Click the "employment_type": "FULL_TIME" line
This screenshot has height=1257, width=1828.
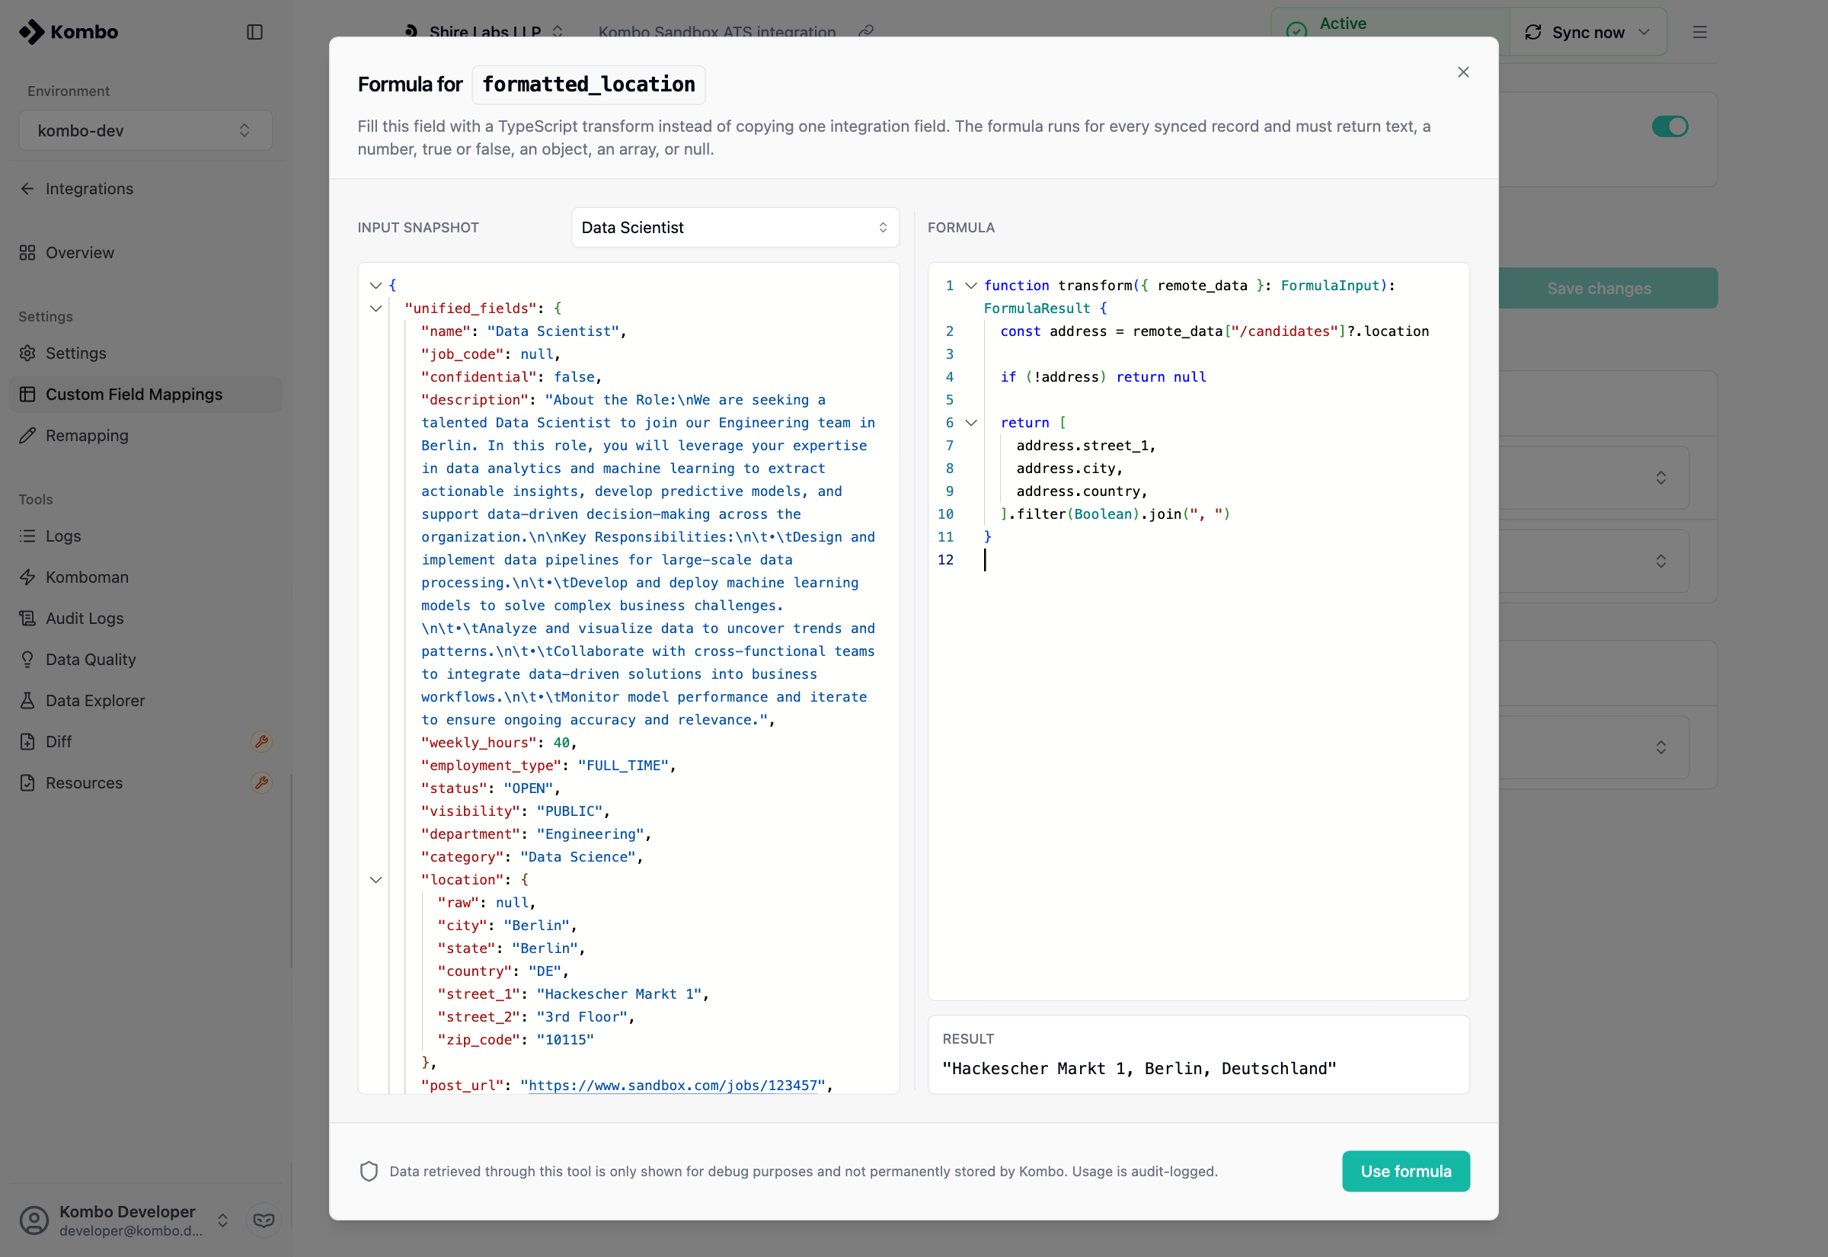[548, 765]
